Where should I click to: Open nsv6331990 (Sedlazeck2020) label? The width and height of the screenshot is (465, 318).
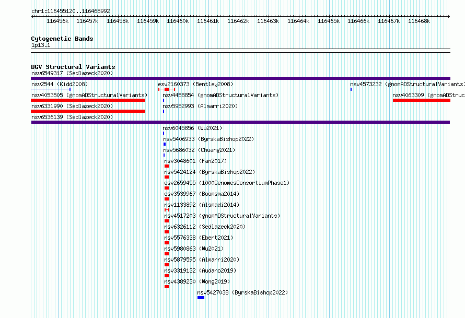pyautogui.click(x=72, y=106)
